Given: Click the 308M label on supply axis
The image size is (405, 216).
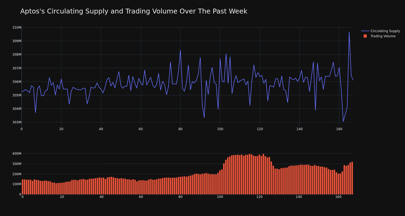Looking at the screenshot, I should tap(17, 55).
